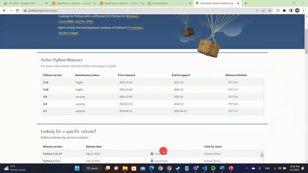
Task: Open Spotify from the taskbar
Action: click(x=213, y=168)
